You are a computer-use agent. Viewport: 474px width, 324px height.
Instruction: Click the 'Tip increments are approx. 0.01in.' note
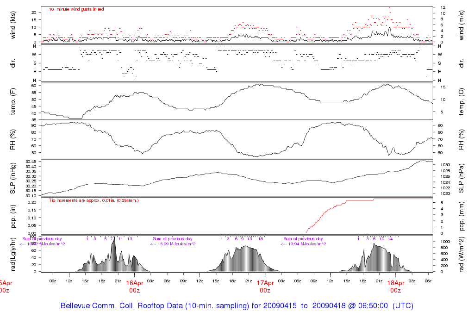[94, 200]
